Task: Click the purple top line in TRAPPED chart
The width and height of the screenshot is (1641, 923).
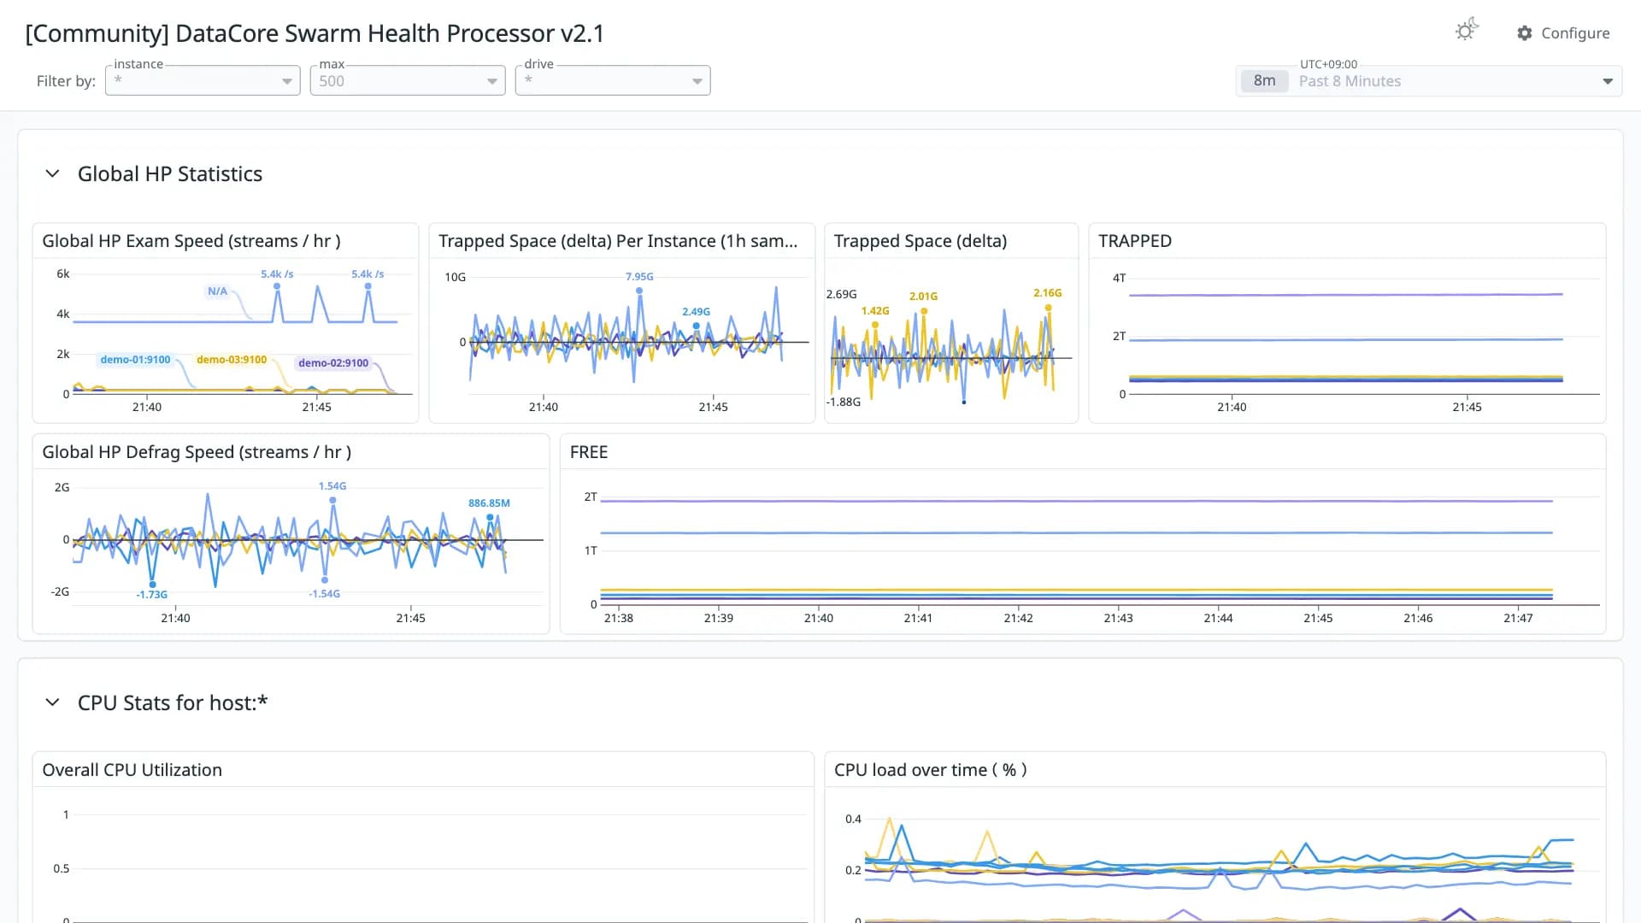Action: pos(1345,295)
